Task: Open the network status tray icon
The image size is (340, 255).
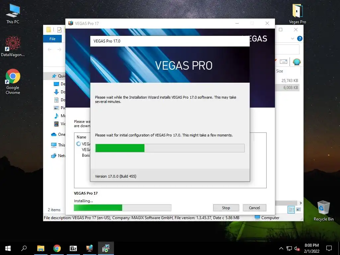Action: tap(289, 248)
